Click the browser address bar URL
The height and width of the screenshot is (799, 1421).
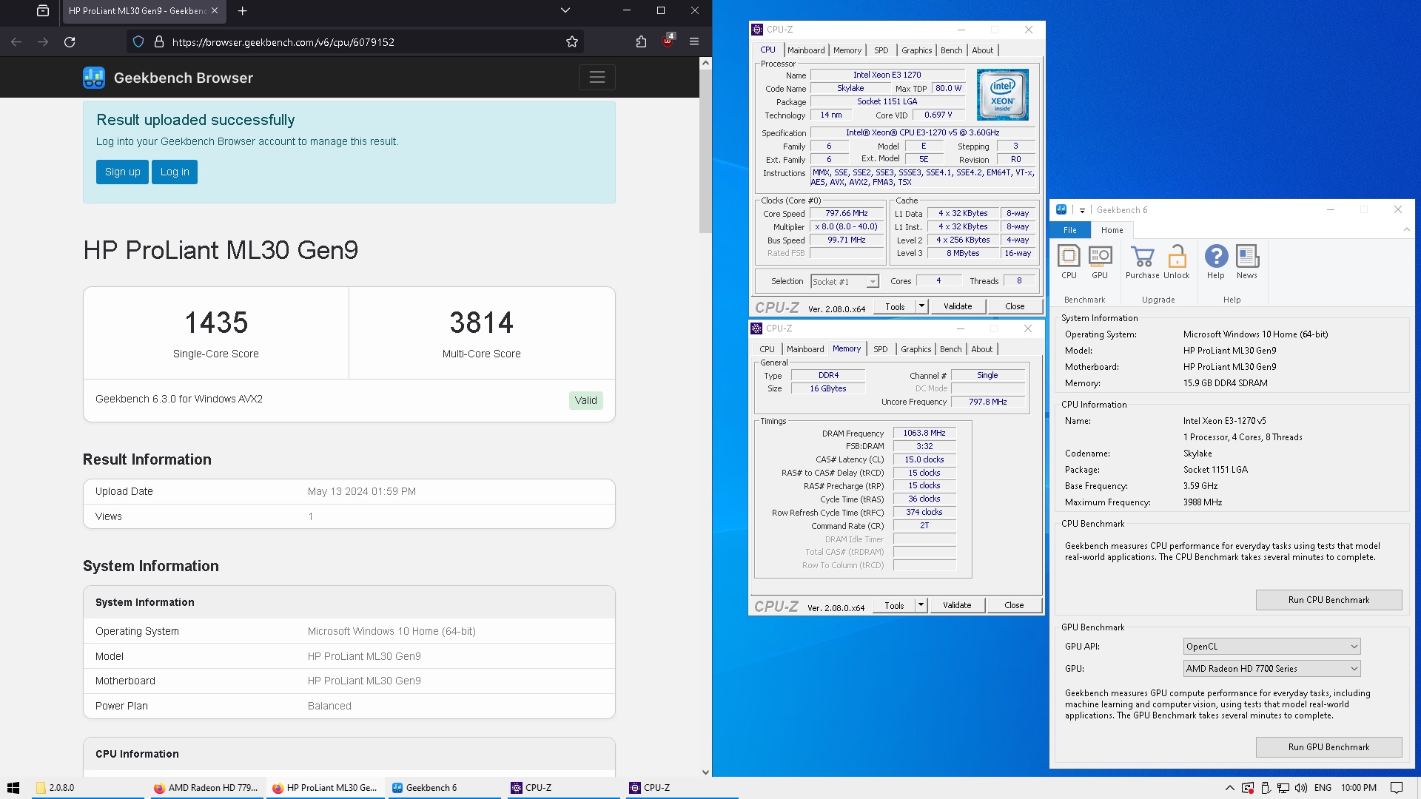coord(283,42)
